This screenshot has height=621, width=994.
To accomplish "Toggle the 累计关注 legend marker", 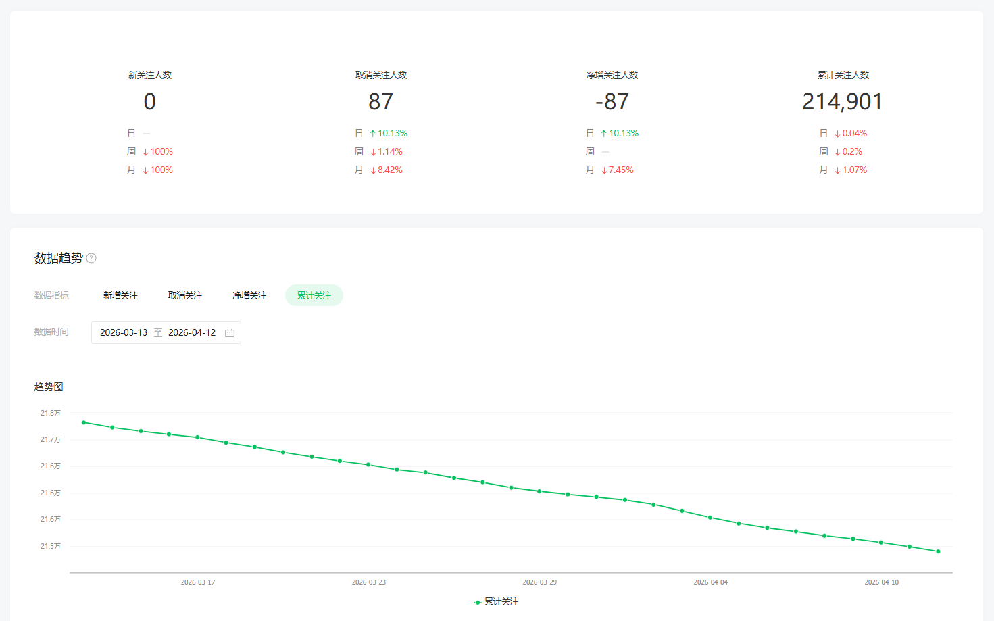I will (478, 602).
